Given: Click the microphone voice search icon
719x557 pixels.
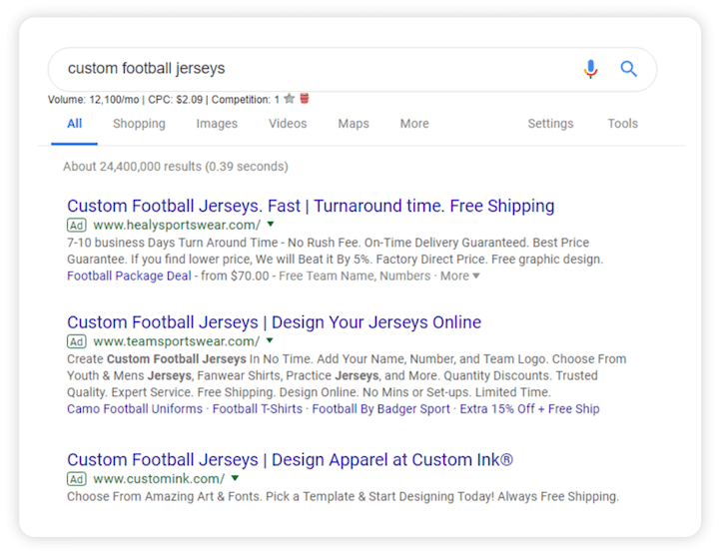Looking at the screenshot, I should click(590, 69).
